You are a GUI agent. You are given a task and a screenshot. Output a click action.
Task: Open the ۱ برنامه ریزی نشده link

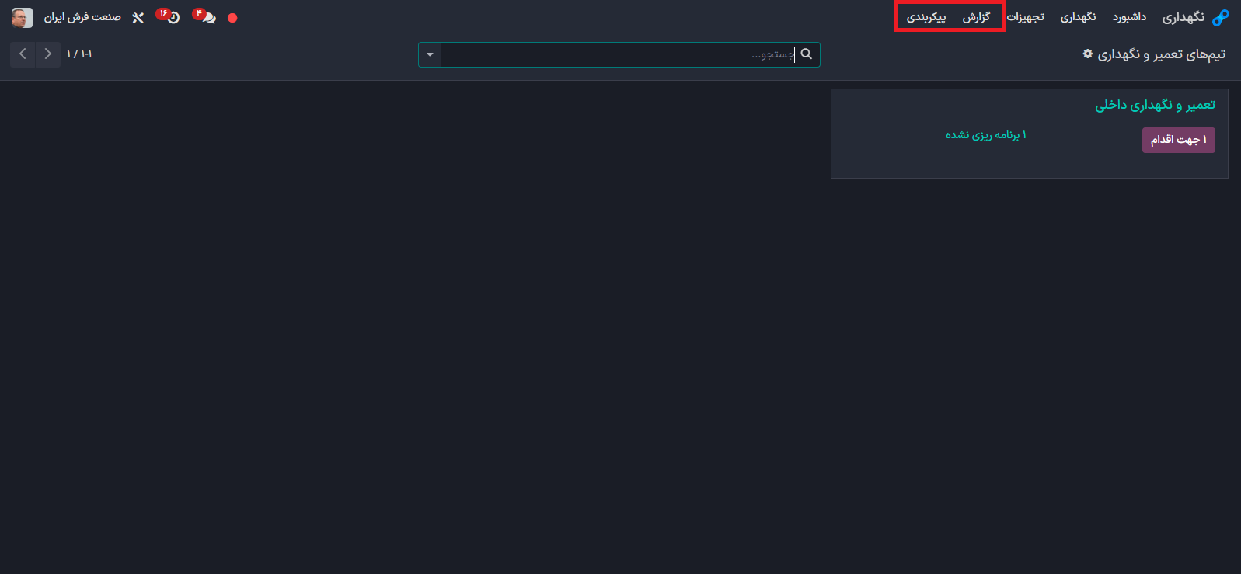(985, 135)
